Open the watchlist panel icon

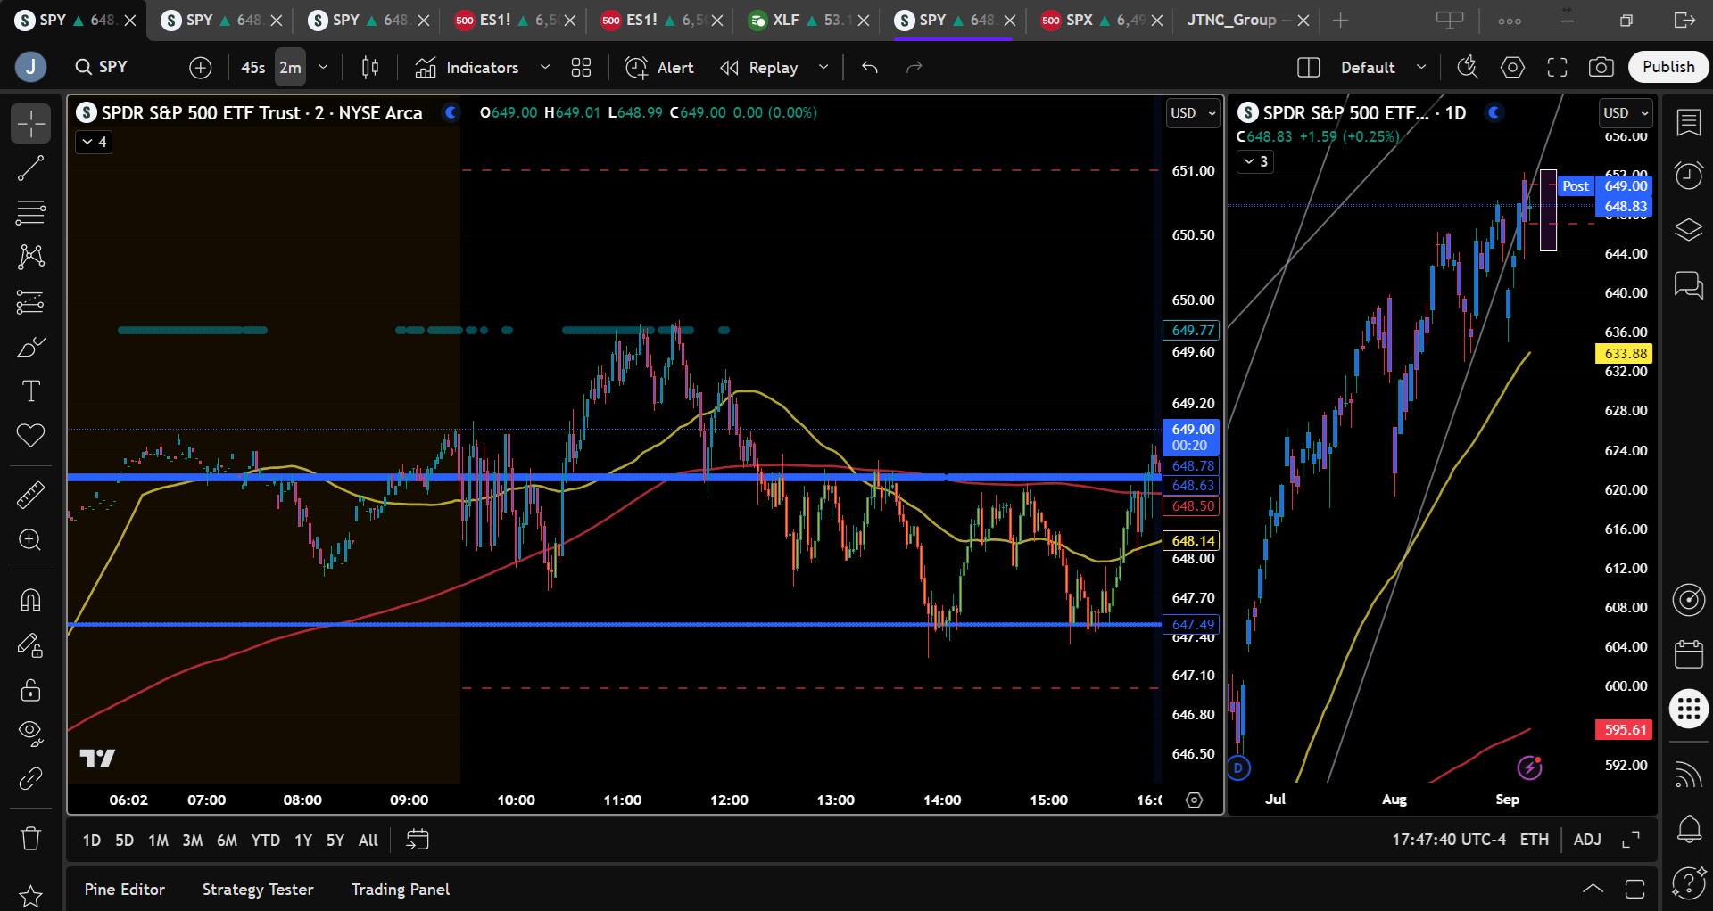1689,123
